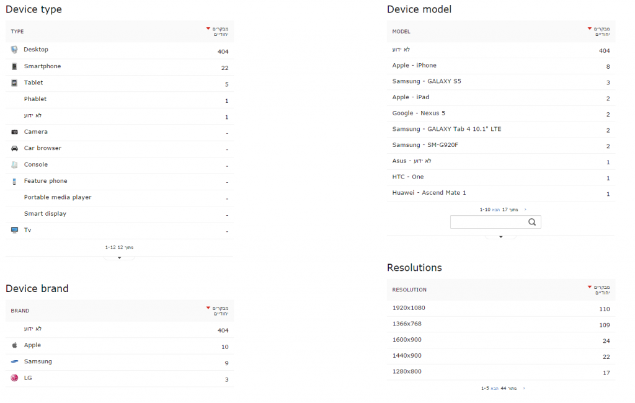Select the Console row label
Screen dimensions: 635x403
[x=35, y=164]
